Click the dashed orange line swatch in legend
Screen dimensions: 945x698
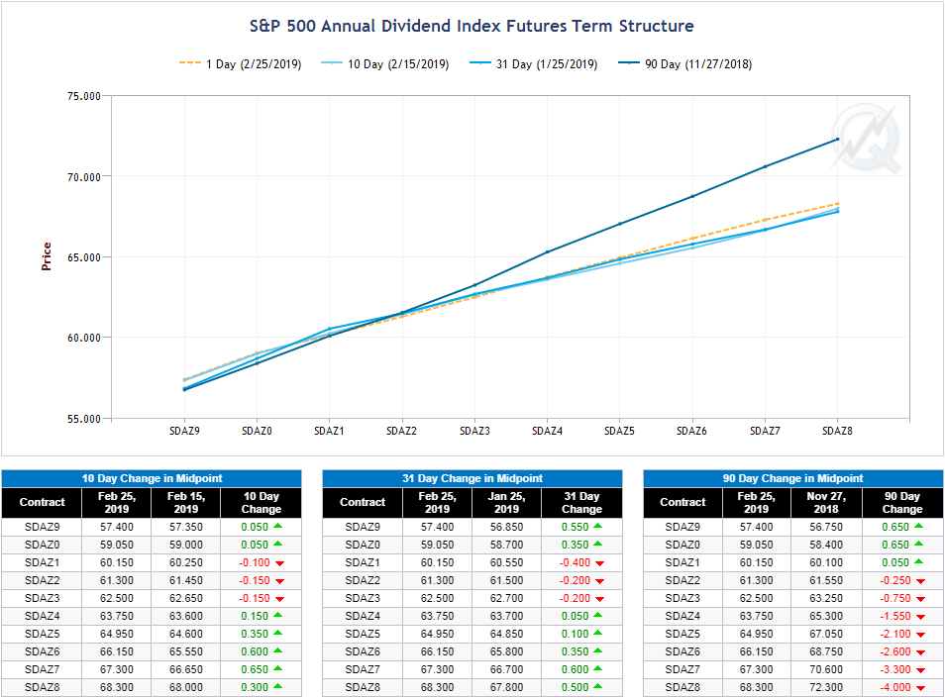click(x=190, y=64)
